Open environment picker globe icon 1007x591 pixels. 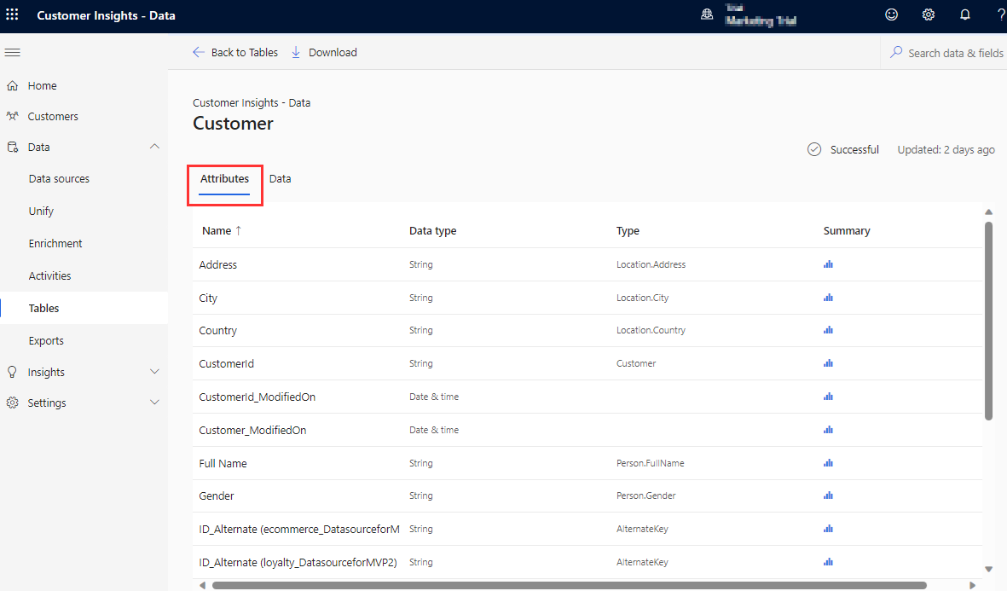click(x=707, y=14)
